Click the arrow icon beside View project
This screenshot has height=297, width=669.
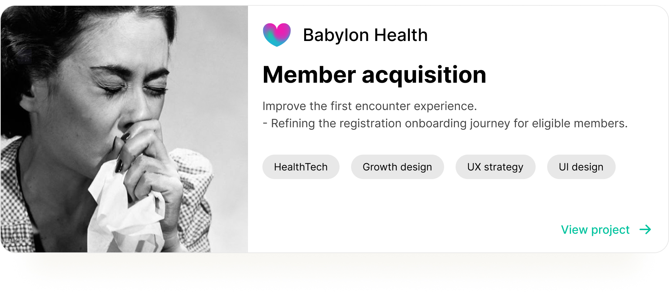click(x=645, y=229)
